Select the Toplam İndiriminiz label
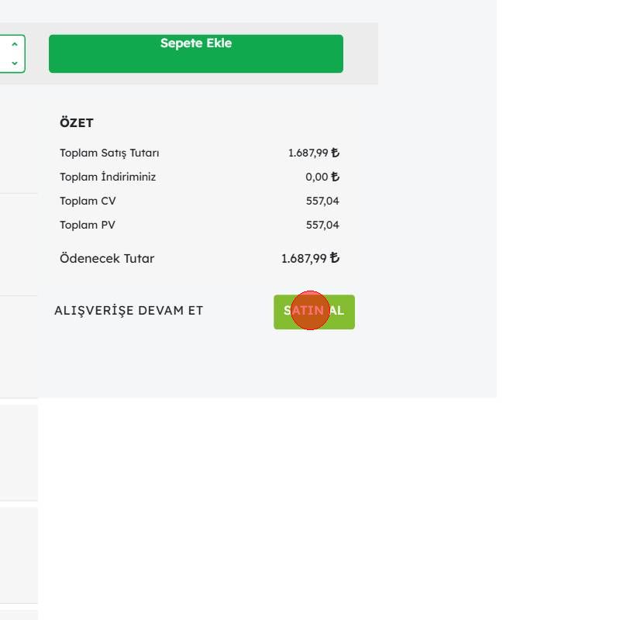This screenshot has height=620, width=620. click(108, 177)
